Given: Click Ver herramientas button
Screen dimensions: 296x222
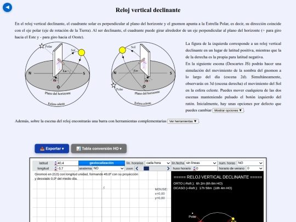Looking at the screenshot, I should [x=183, y=121].
